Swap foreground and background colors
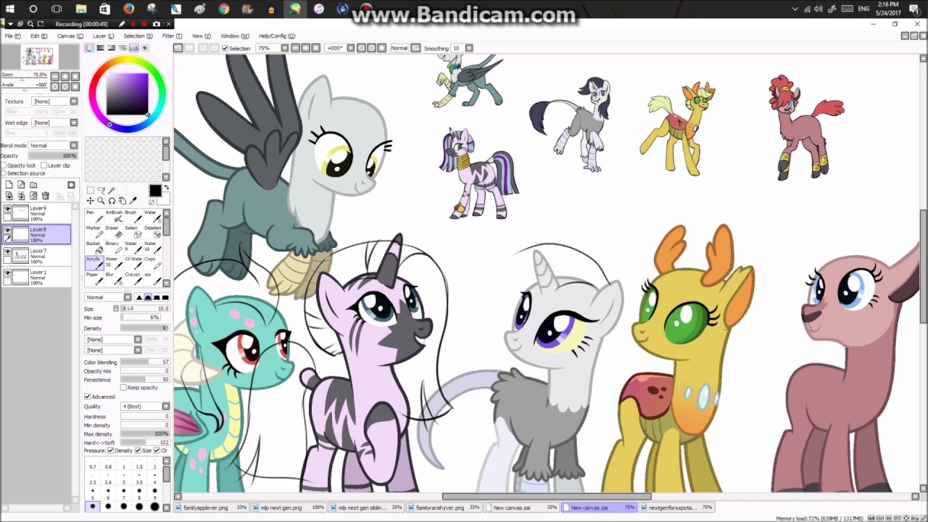The height and width of the screenshot is (522, 928). click(x=166, y=188)
